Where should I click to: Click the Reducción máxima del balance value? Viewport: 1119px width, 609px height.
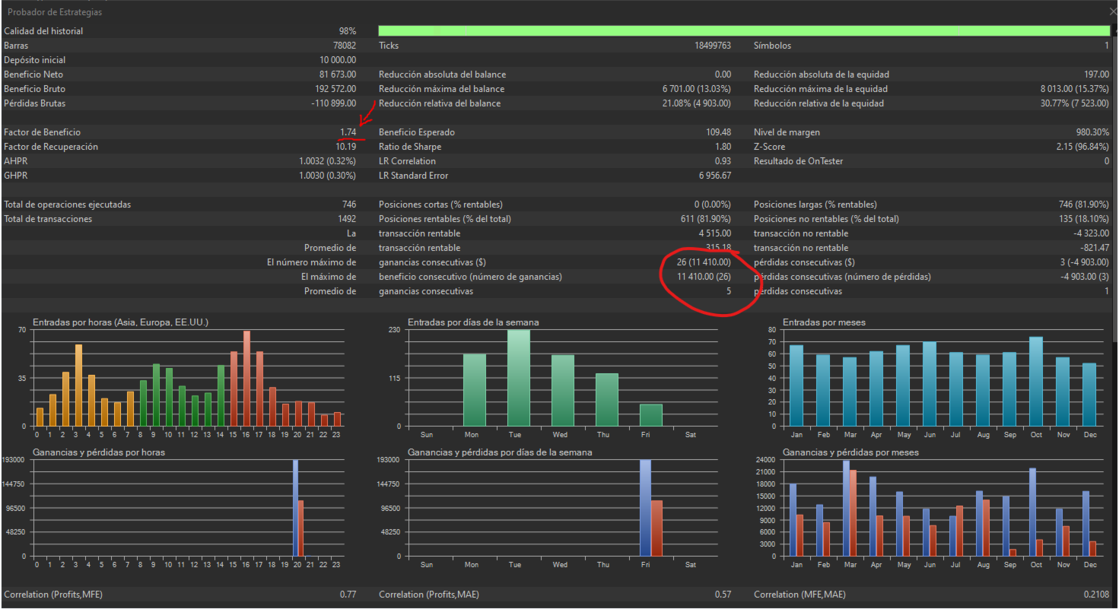tap(697, 89)
